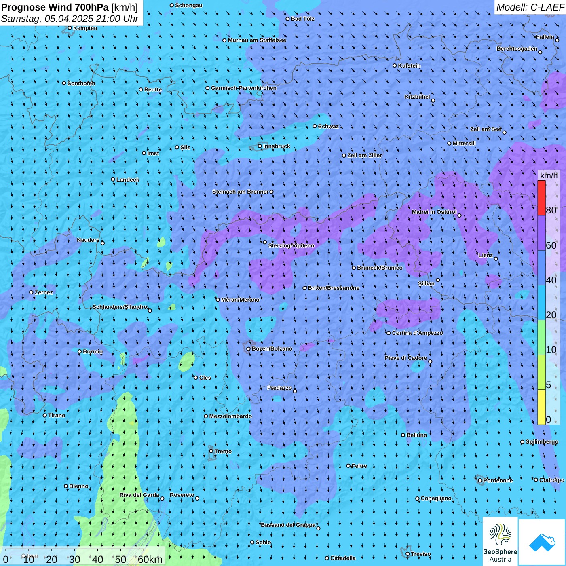The height and width of the screenshot is (566, 566).
Task: Click the blue cloud logo beside GeoSphere
Action: [x=542, y=542]
